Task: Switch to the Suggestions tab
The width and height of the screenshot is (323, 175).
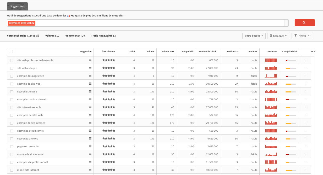Action: point(17,6)
